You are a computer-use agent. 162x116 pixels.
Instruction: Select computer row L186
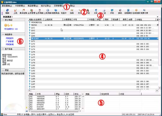[x=93, y=81]
